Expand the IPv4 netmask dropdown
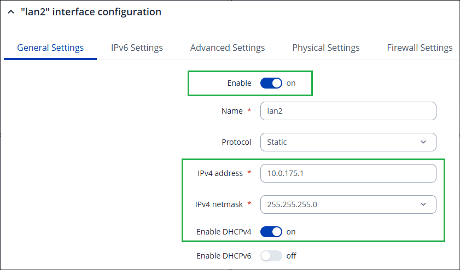The height and width of the screenshot is (270, 460). [348, 204]
